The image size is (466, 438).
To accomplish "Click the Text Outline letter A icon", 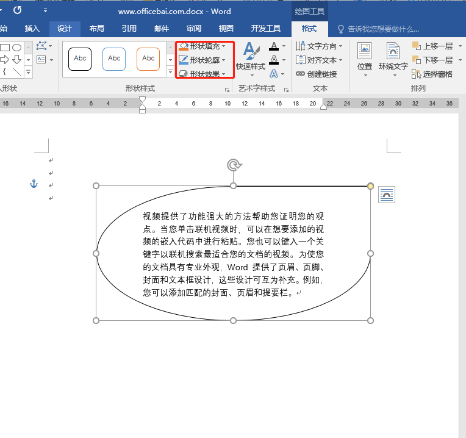I will point(274,60).
